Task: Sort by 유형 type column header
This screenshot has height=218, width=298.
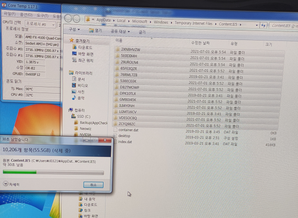Action: (234, 44)
